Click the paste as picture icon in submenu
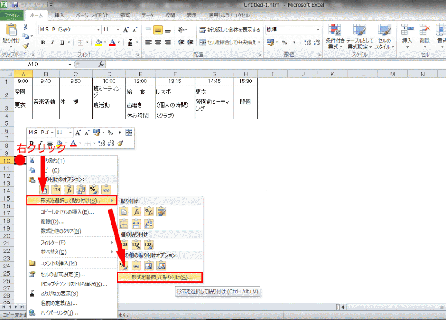446x320 pixels. click(x=149, y=265)
